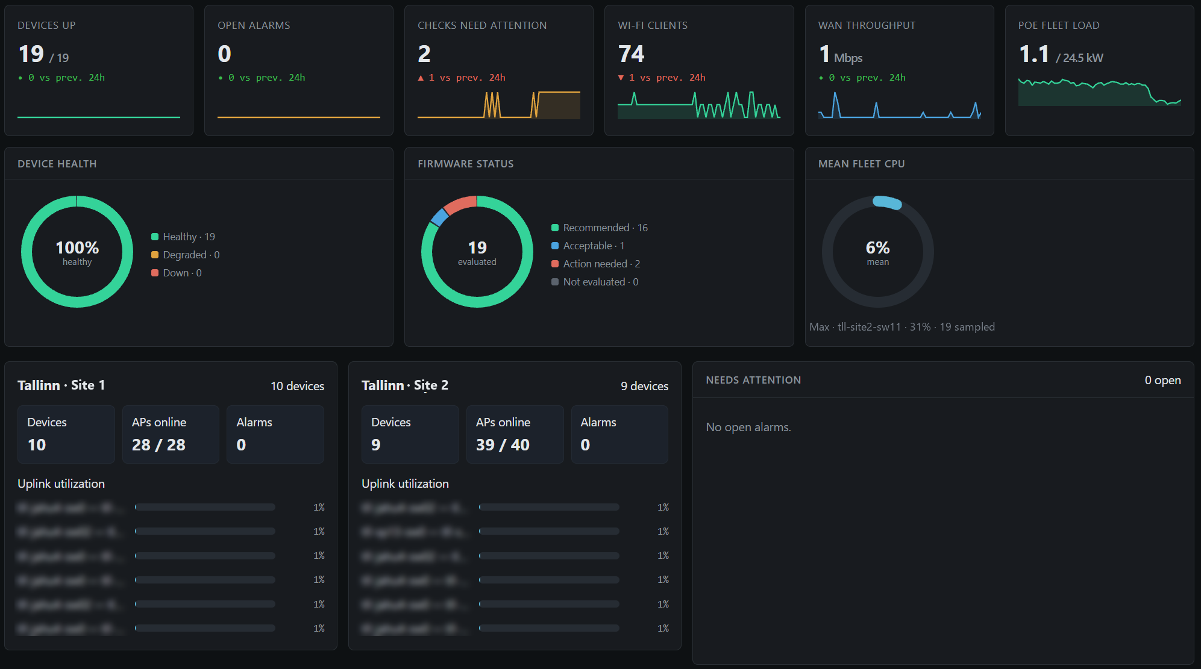Click the "No open alarms." message
1201x669 pixels.
click(748, 427)
